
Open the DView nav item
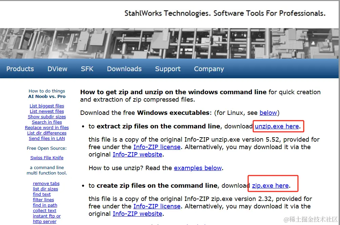pos(57,69)
